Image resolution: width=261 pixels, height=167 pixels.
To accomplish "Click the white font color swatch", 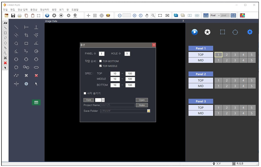I will pos(98,100).
